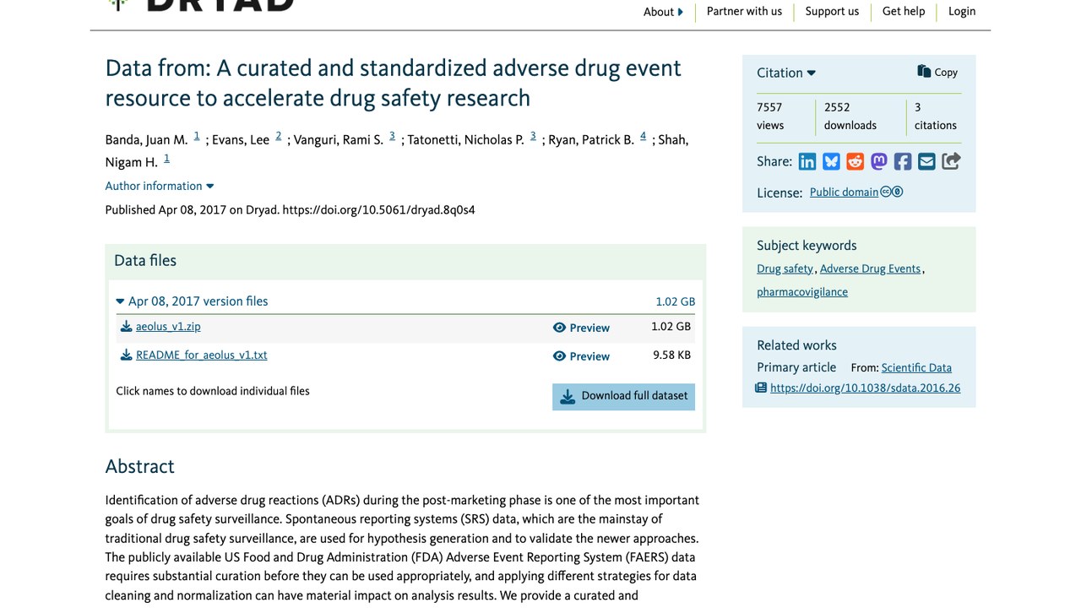Go to Login
Screen dimensions: 1081x608
tap(962, 11)
